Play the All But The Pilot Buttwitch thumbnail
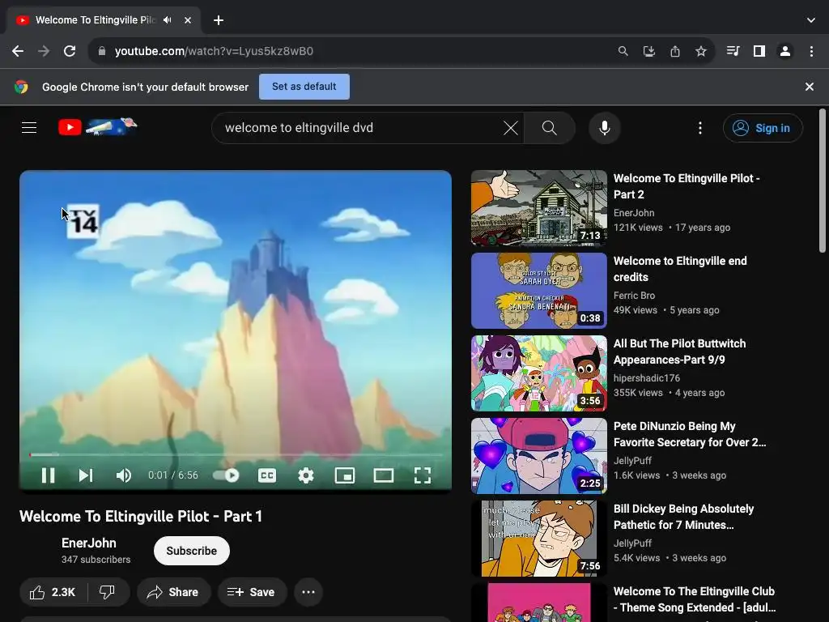Viewport: 829px width, 622px height. point(538,373)
